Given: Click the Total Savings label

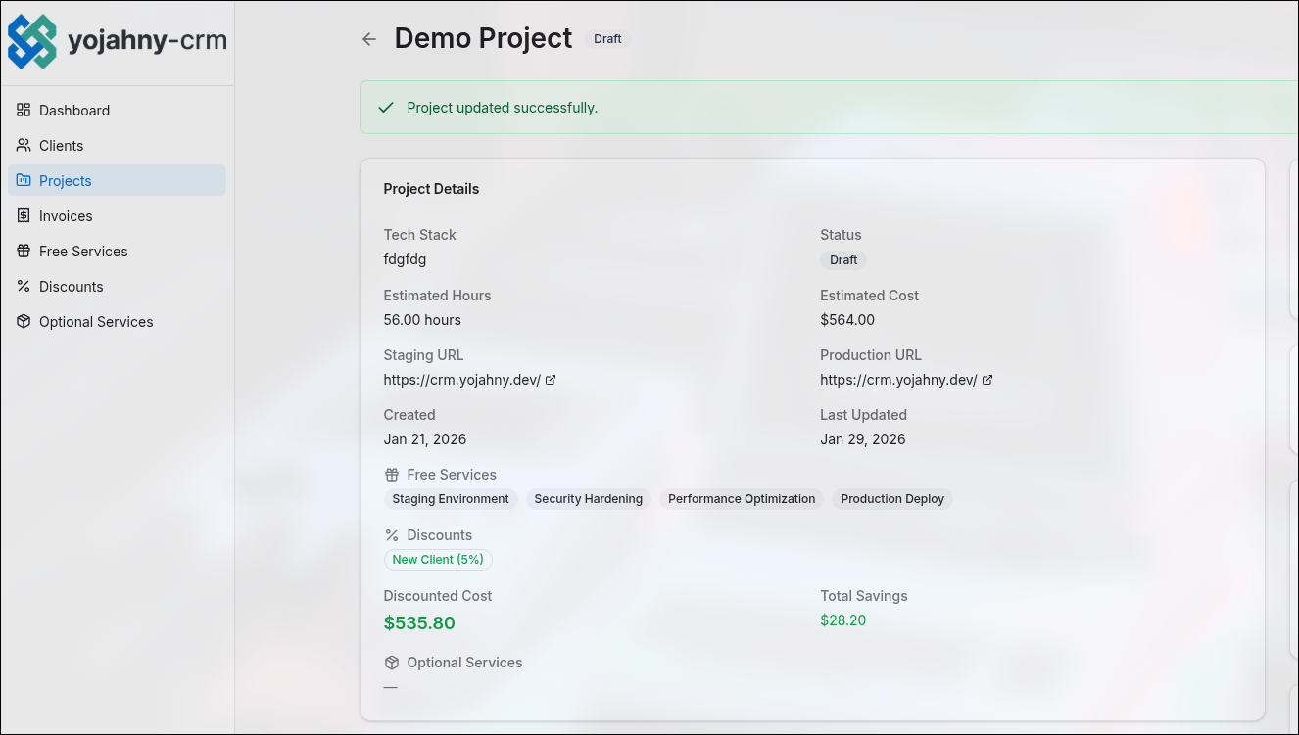Looking at the screenshot, I should point(864,596).
